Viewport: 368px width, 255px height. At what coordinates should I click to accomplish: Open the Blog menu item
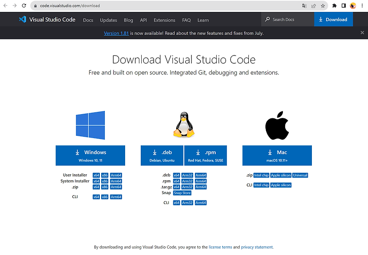[x=128, y=20]
